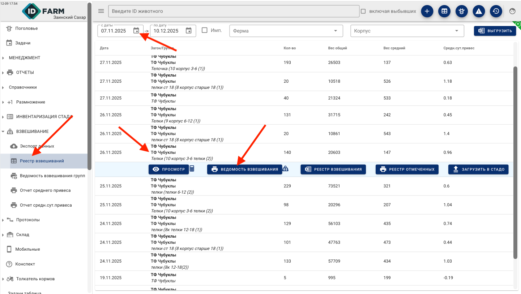Viewport: 521px width, 294px height.
Task: Open the Ферма dropdown
Action: point(286,31)
